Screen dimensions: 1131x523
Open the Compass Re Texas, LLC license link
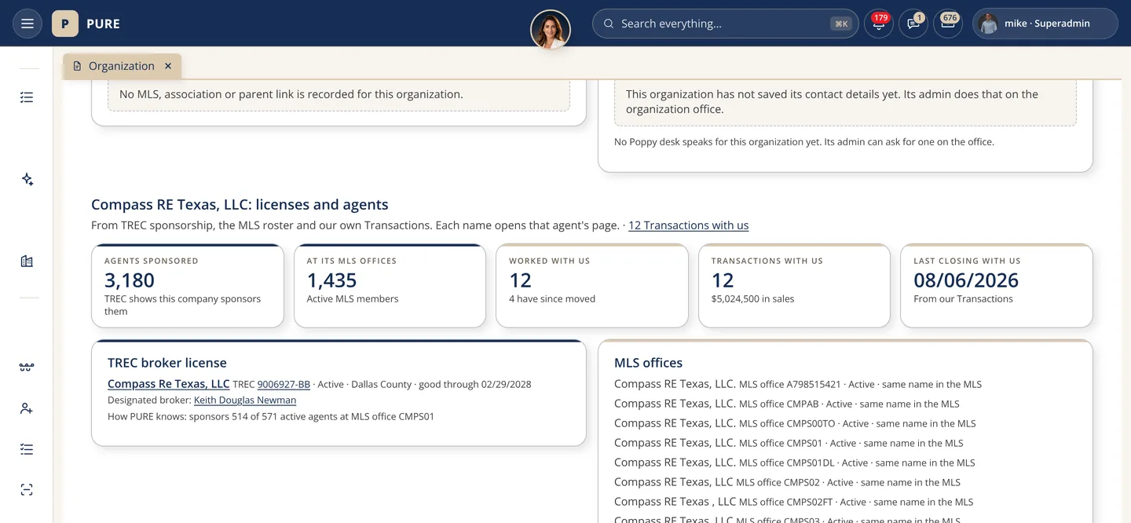(x=169, y=384)
